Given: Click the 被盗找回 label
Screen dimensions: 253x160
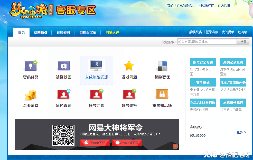Looking at the screenshot, I should click(x=64, y=77).
